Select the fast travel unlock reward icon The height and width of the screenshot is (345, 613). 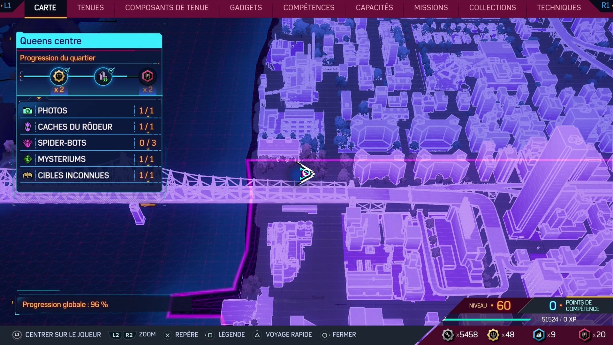[103, 76]
